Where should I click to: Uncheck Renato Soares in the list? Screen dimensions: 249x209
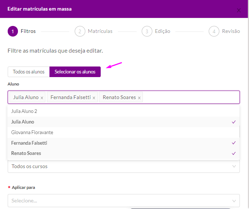click(123, 153)
